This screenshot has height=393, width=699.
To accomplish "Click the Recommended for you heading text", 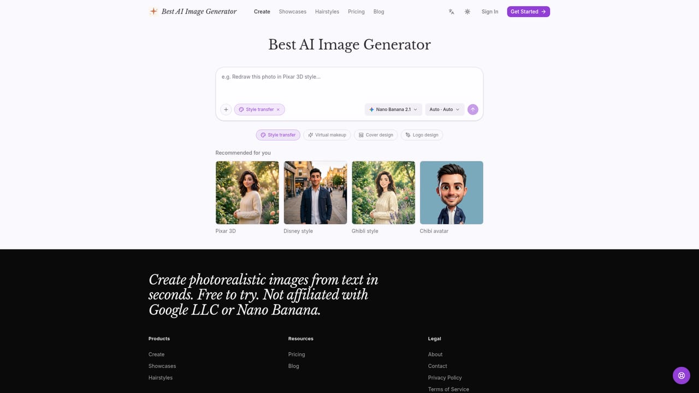I will [x=243, y=153].
